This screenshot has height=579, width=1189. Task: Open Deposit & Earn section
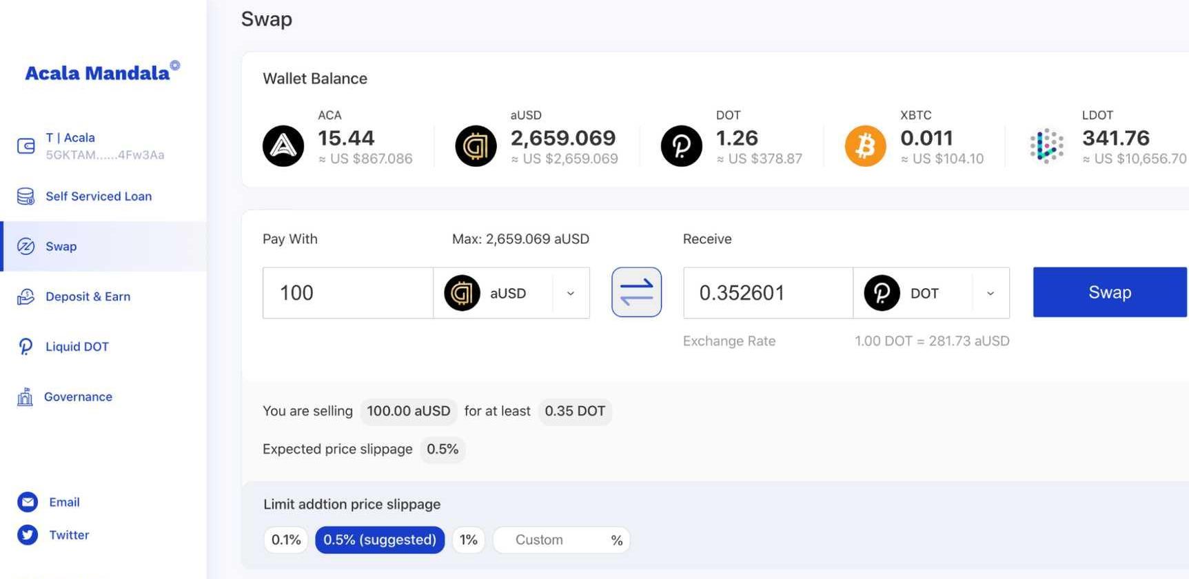[x=88, y=296]
